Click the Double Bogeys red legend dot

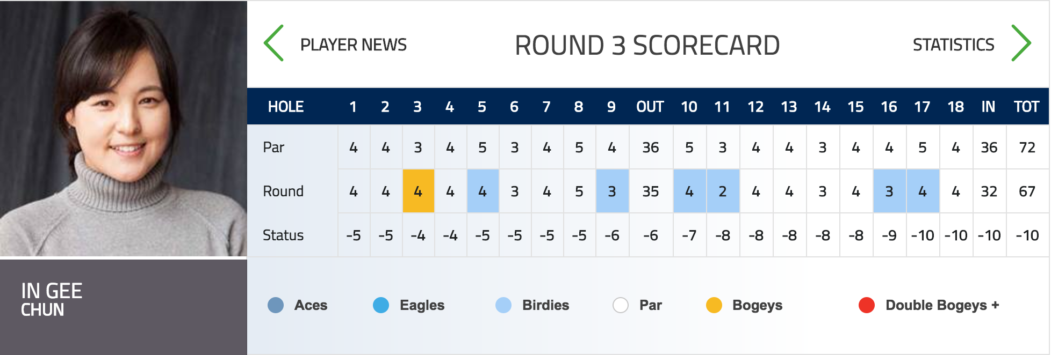coord(867,305)
